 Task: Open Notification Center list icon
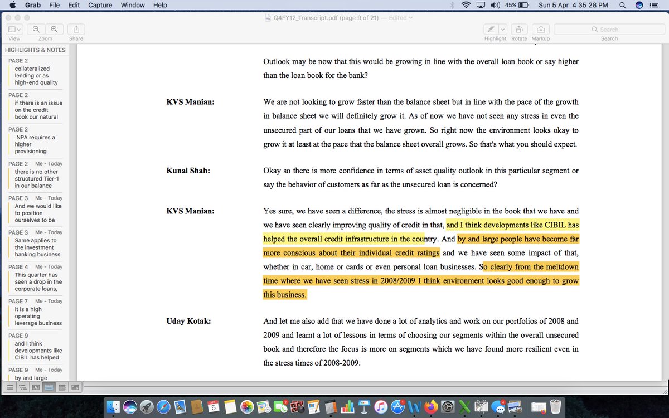click(x=655, y=5)
